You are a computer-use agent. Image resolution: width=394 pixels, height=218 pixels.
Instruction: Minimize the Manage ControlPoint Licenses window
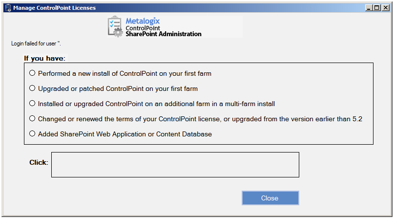[x=369, y=8]
